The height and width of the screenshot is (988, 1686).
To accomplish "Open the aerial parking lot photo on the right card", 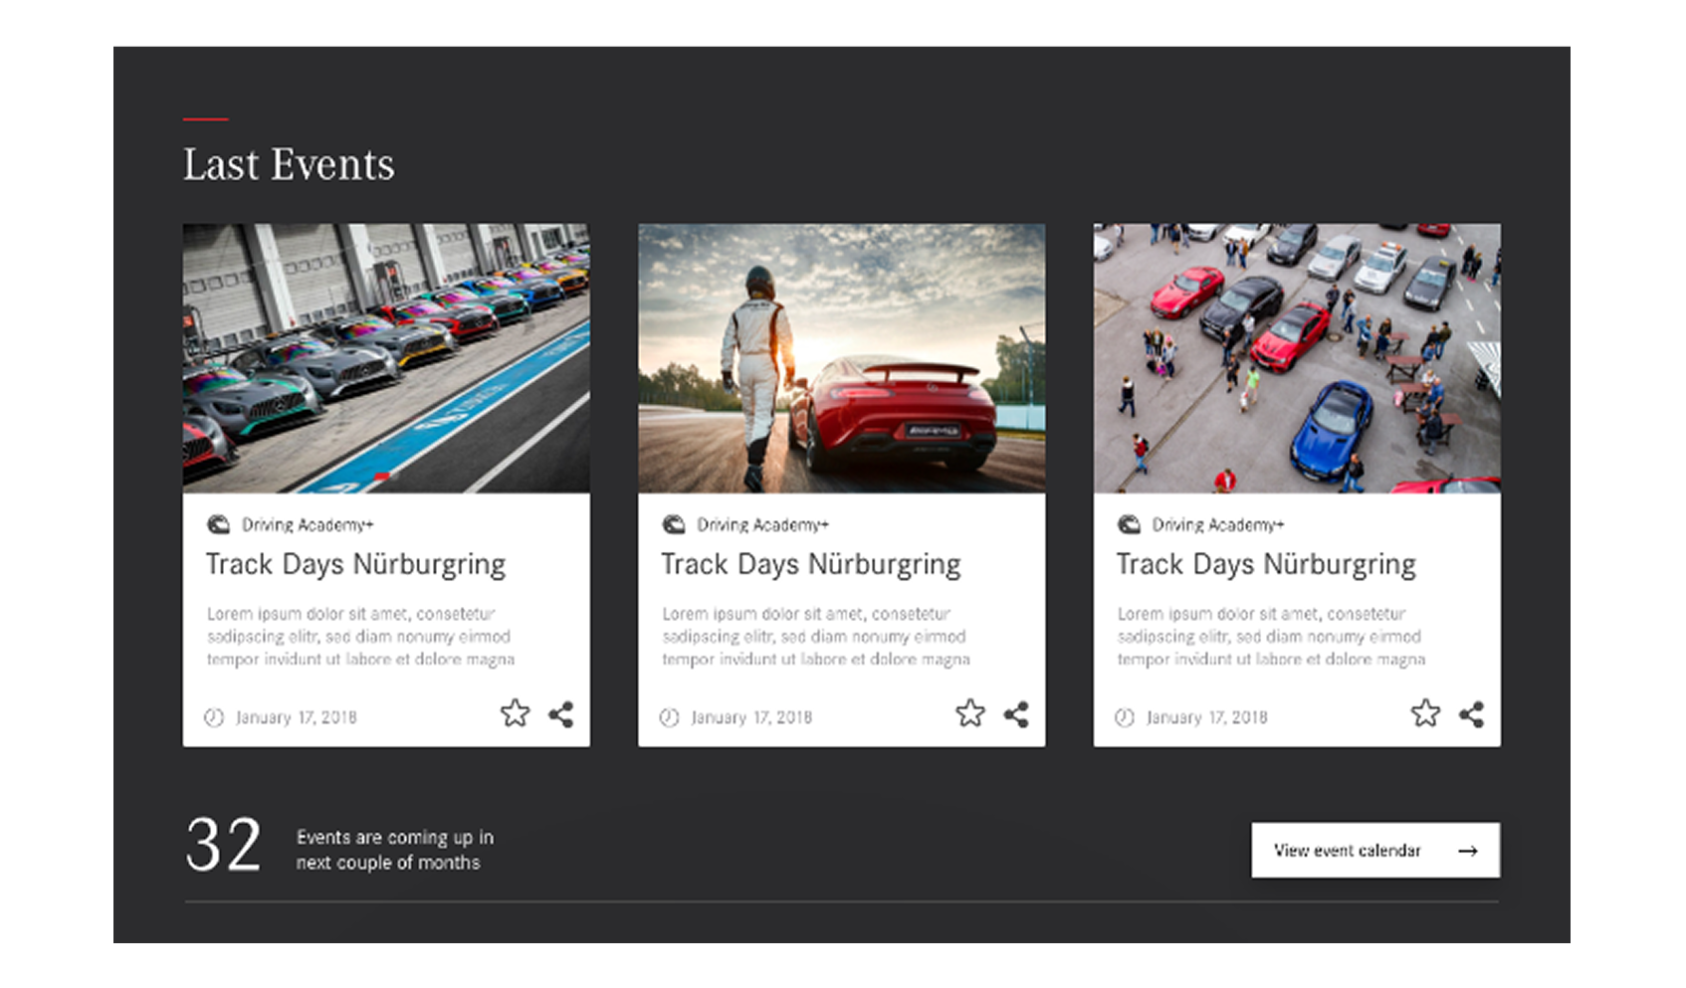I will (x=1296, y=358).
